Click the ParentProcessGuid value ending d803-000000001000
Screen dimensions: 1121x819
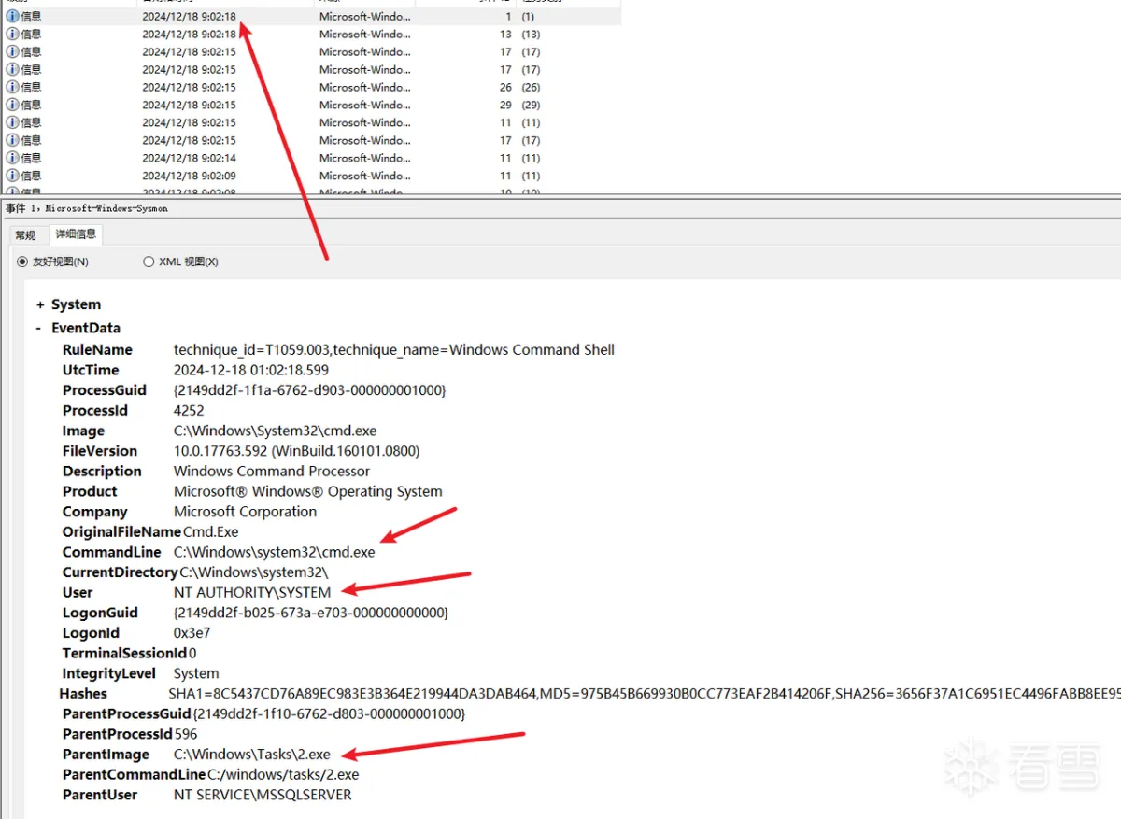[329, 713]
